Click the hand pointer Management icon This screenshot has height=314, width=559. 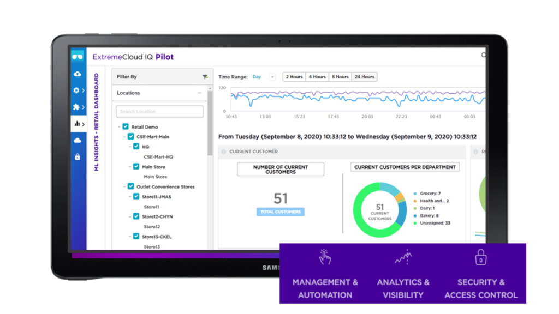(x=325, y=257)
